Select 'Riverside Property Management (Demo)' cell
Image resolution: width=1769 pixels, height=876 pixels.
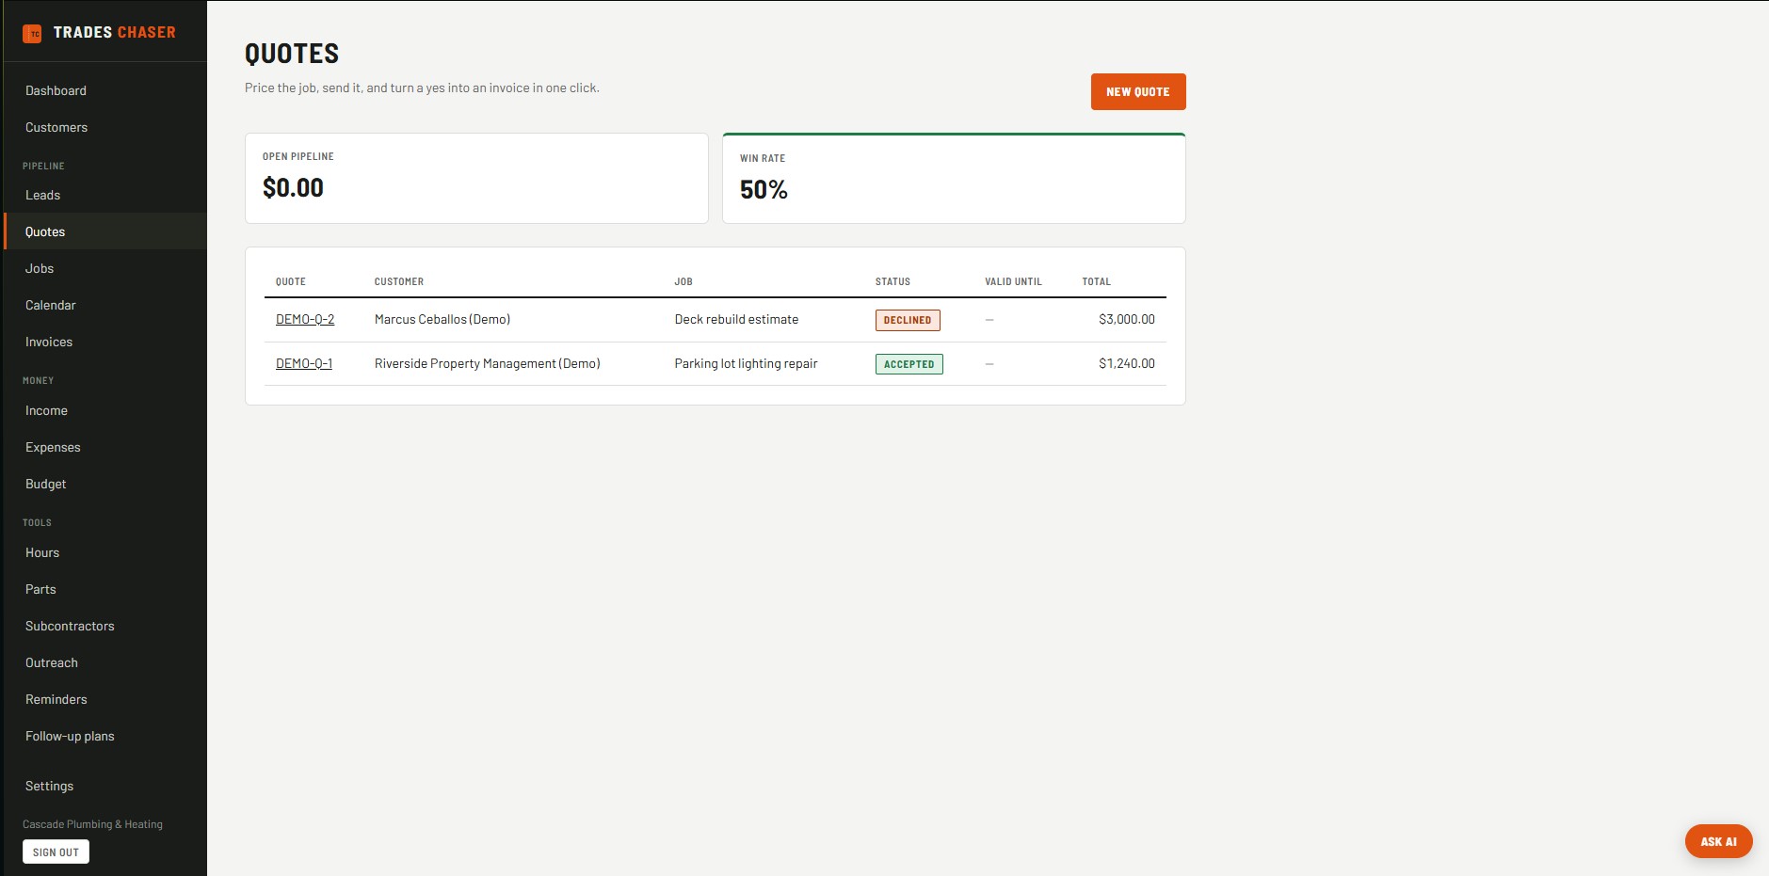pyautogui.click(x=487, y=363)
